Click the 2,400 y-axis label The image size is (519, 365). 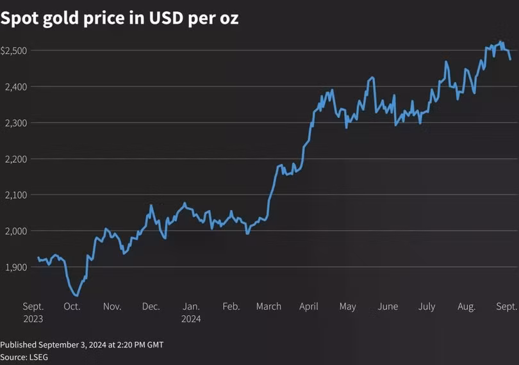click(x=15, y=86)
